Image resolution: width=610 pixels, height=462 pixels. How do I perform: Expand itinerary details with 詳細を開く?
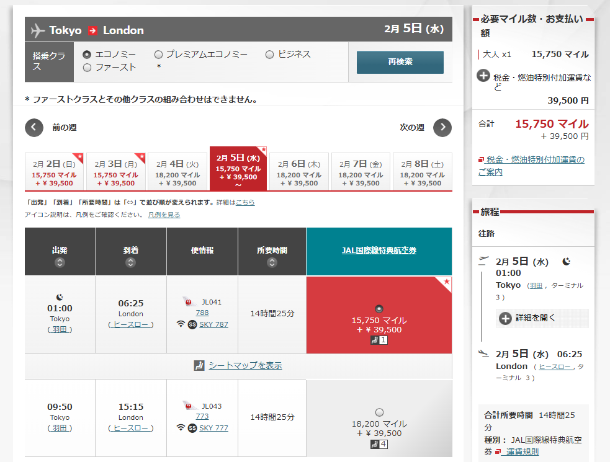pyautogui.click(x=542, y=319)
